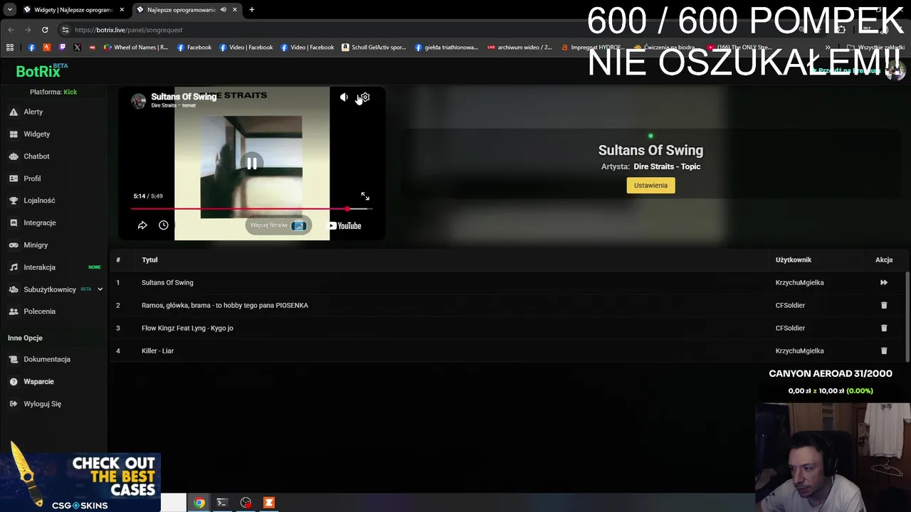Click the browser back arrow
911x512 pixels.
pos(11,30)
